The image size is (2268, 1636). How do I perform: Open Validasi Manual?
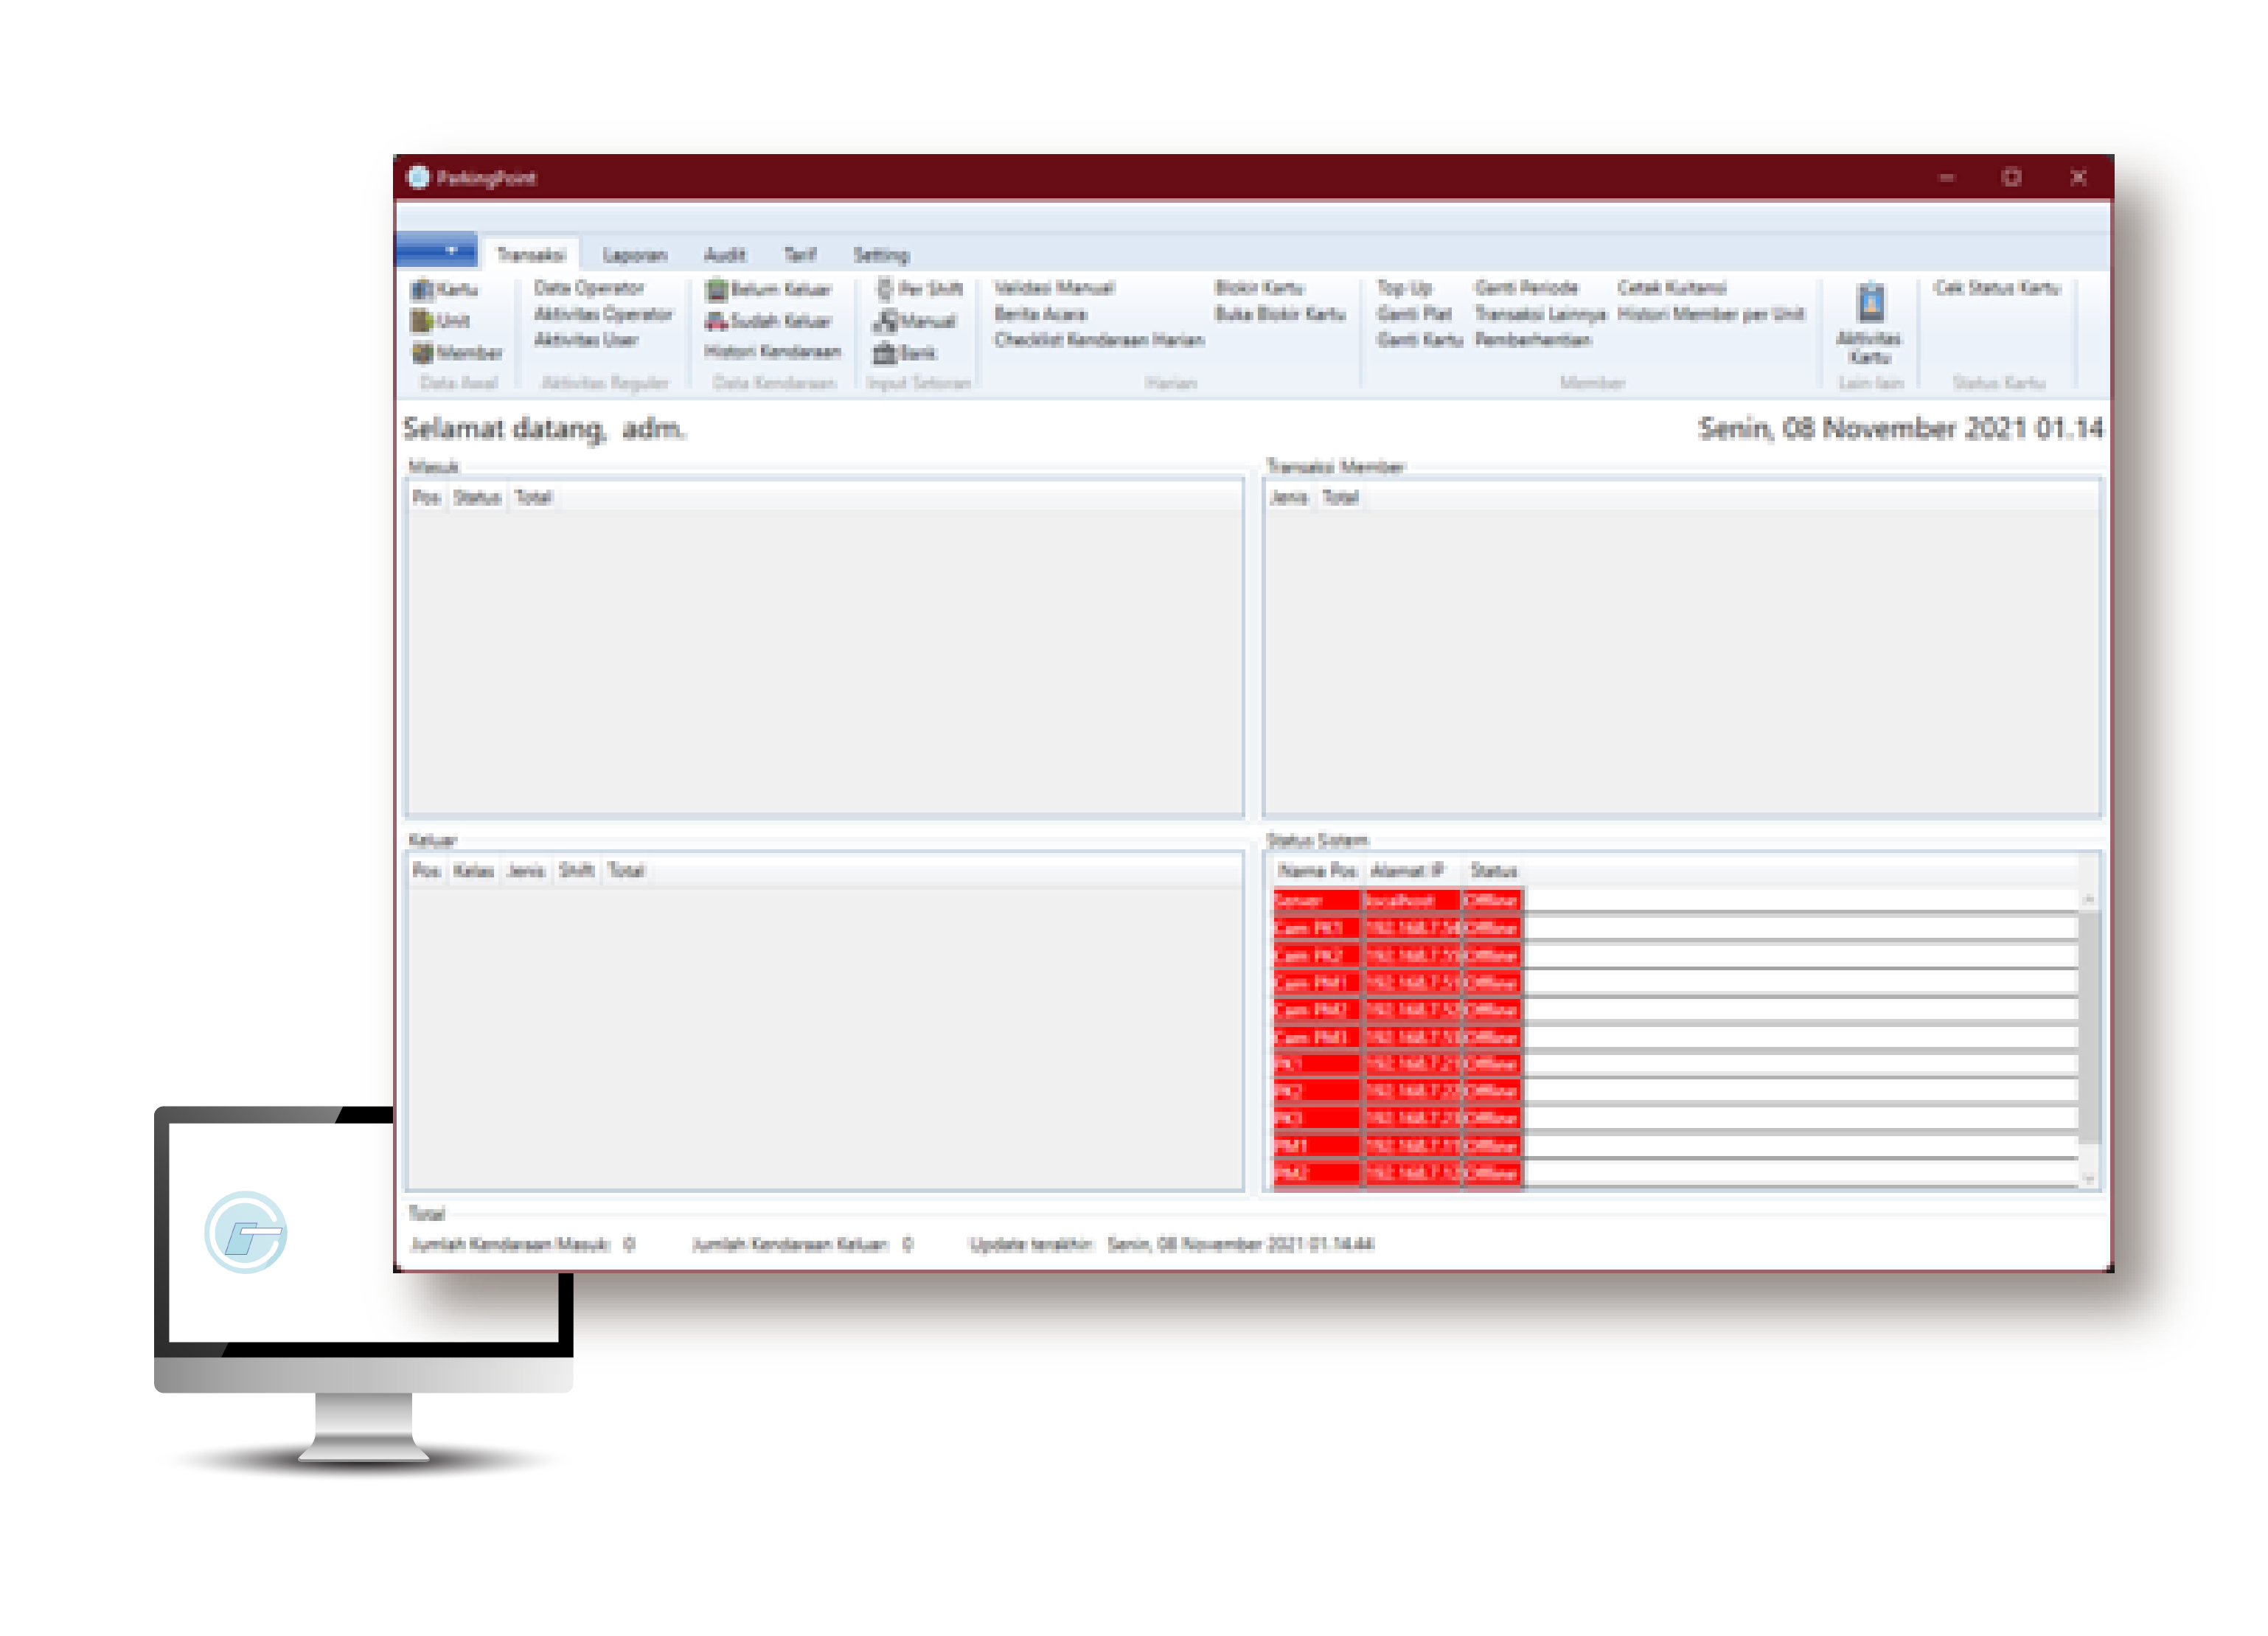point(1054,288)
